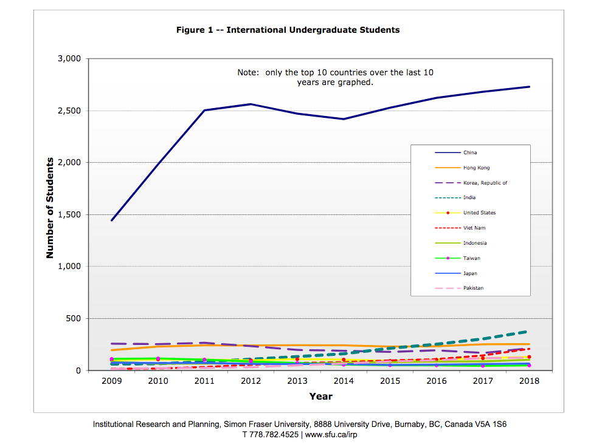Select the Taiwan legend line marker
591x447 pixels.
click(x=448, y=258)
